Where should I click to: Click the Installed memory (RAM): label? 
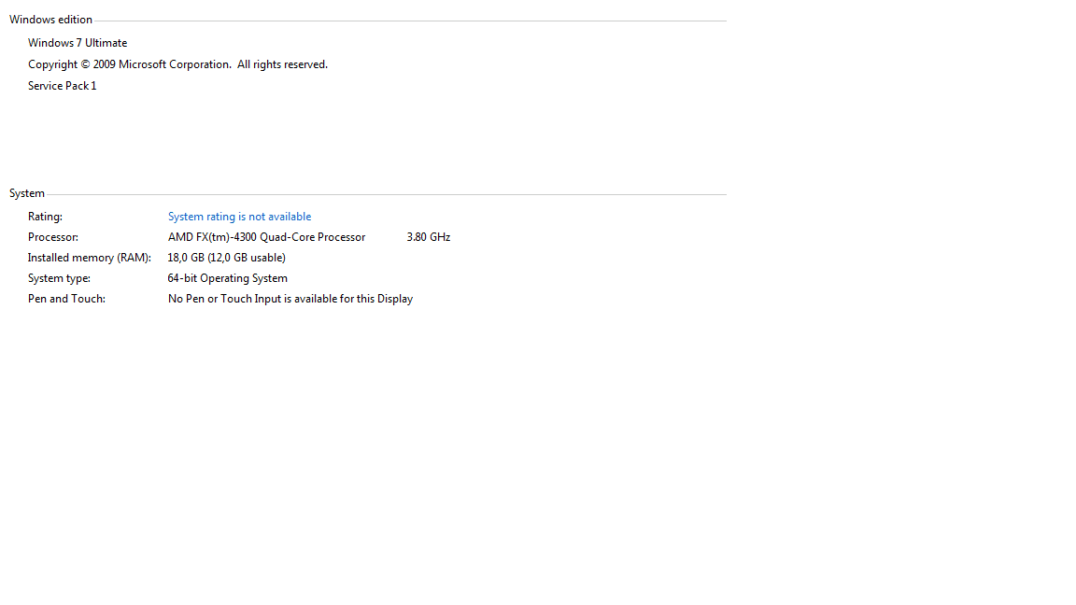point(90,258)
